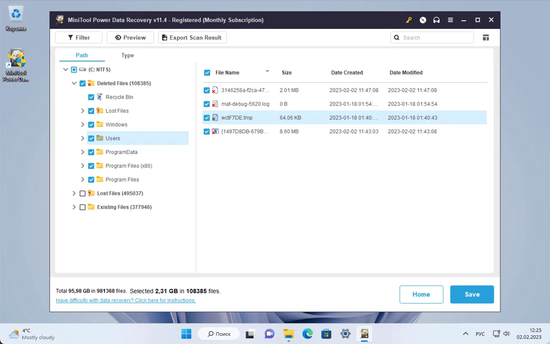
Task: Open the hamburger menu in title bar
Action: coord(450,20)
